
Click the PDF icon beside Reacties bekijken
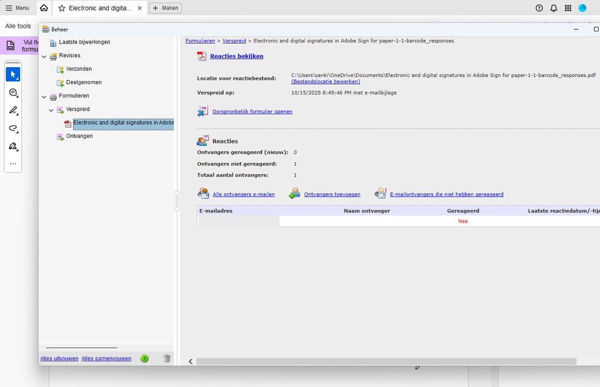202,56
